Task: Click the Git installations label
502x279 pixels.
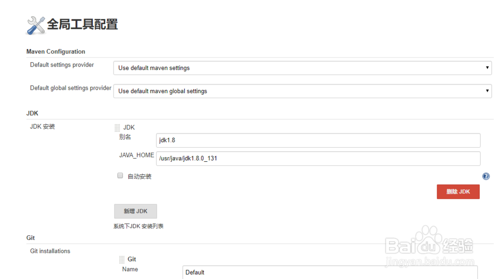Action: 50,251
